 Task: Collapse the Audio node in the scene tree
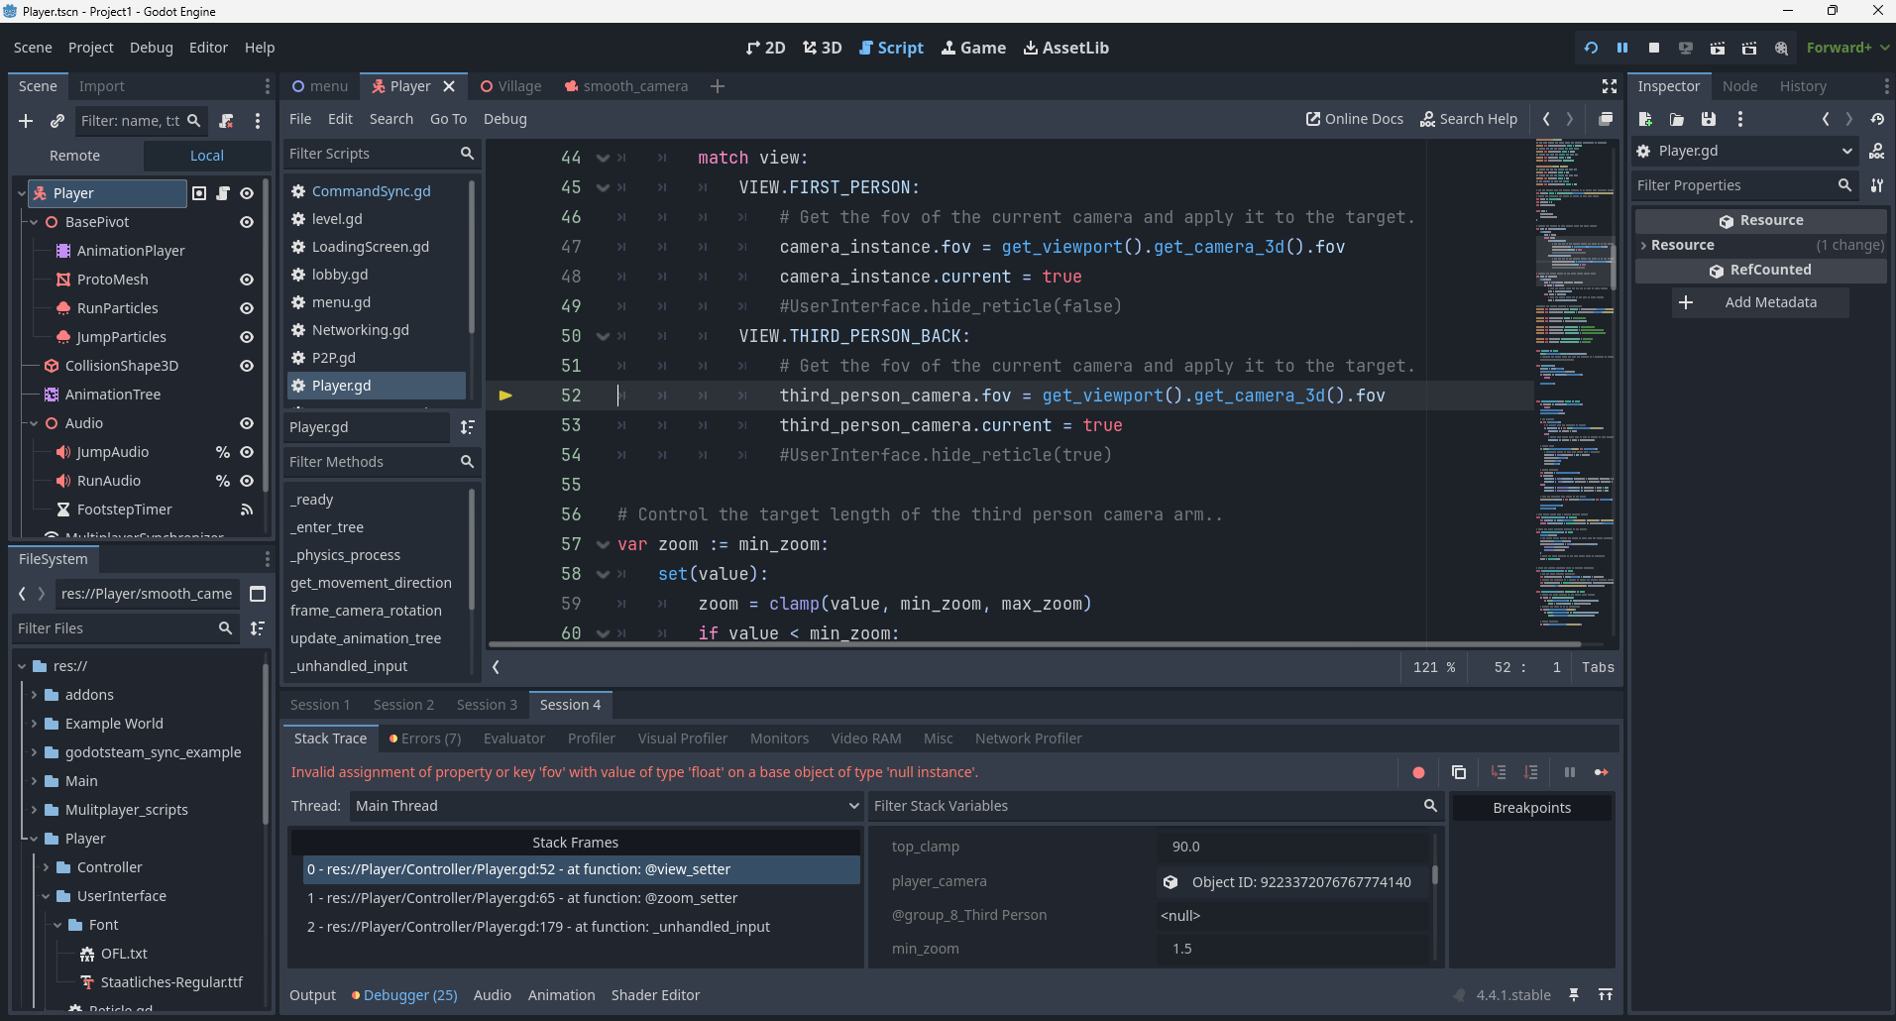33,423
